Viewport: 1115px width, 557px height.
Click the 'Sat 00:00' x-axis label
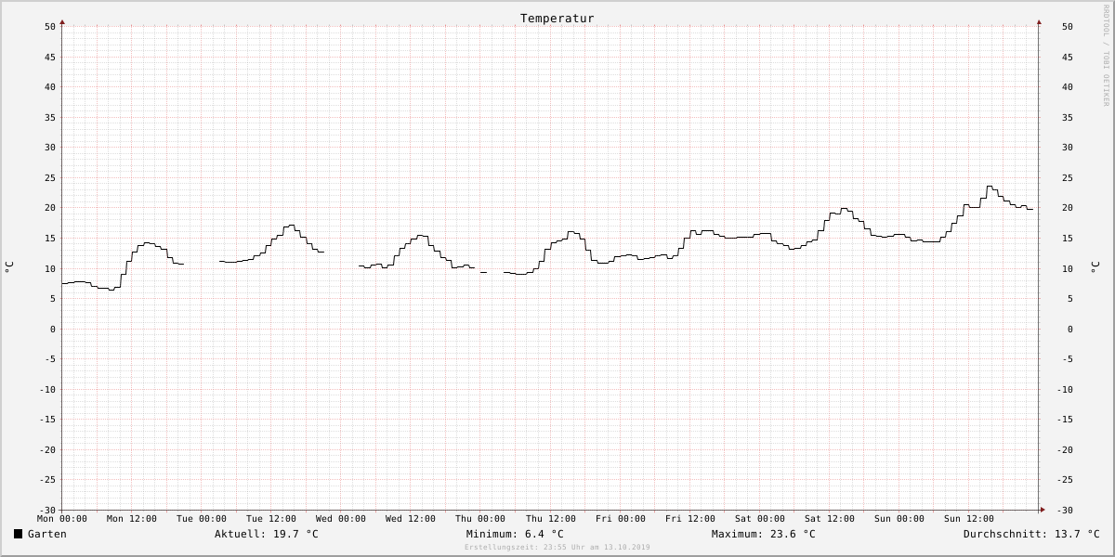(760, 519)
